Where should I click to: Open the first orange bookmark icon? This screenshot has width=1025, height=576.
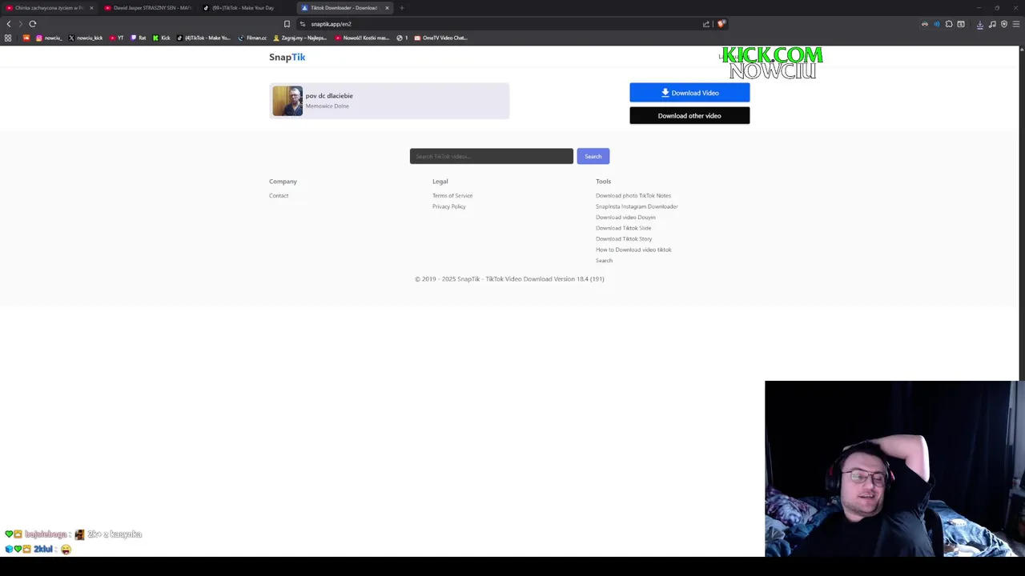pos(26,38)
